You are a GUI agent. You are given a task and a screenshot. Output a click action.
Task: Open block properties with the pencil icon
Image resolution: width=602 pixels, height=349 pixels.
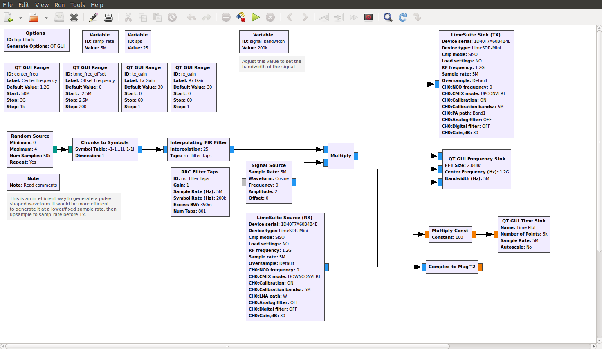coord(94,17)
